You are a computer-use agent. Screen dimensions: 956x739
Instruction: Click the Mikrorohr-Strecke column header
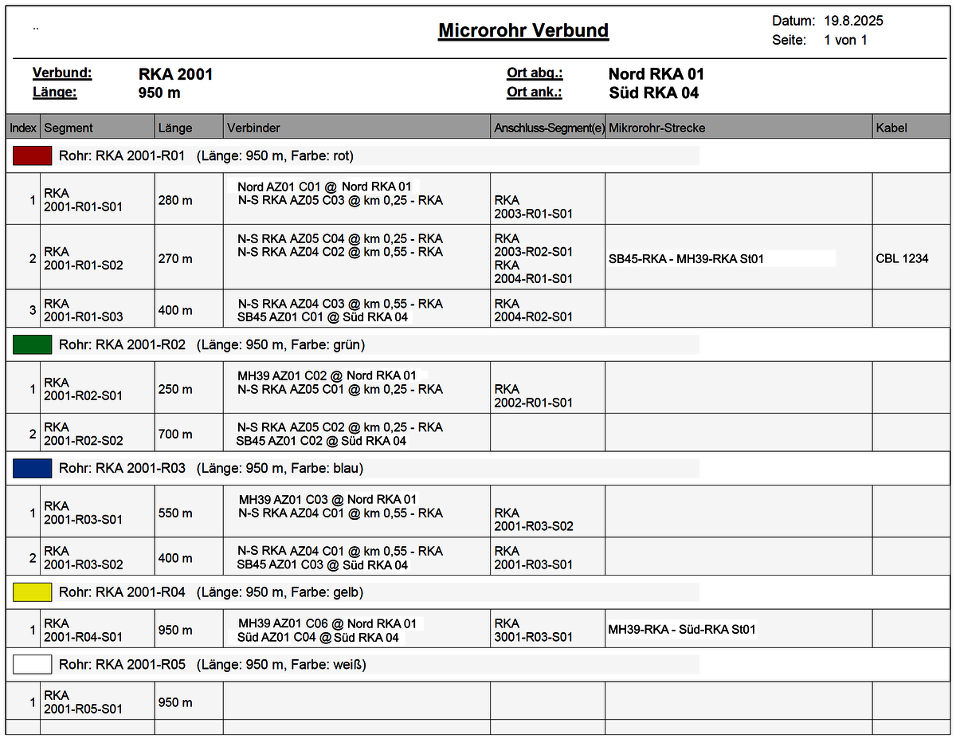(x=656, y=128)
